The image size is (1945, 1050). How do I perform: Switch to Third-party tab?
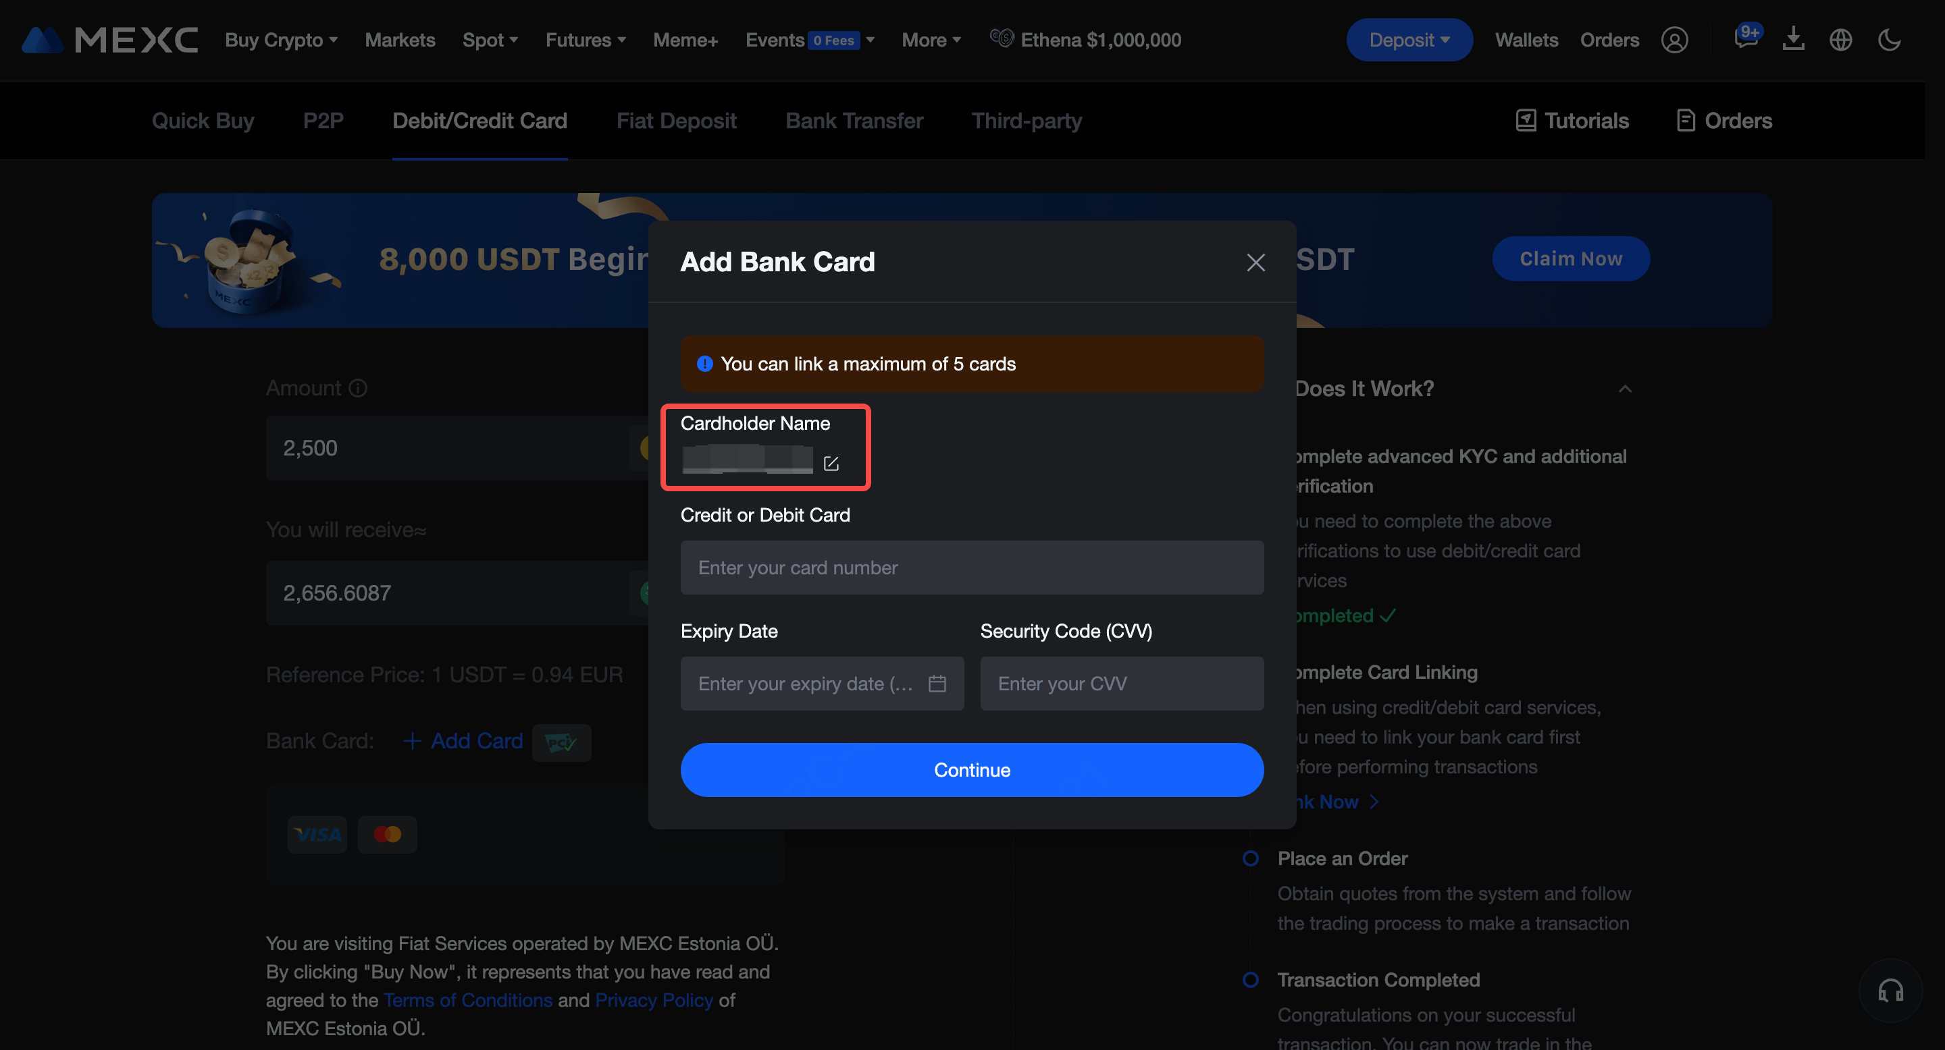1027,121
